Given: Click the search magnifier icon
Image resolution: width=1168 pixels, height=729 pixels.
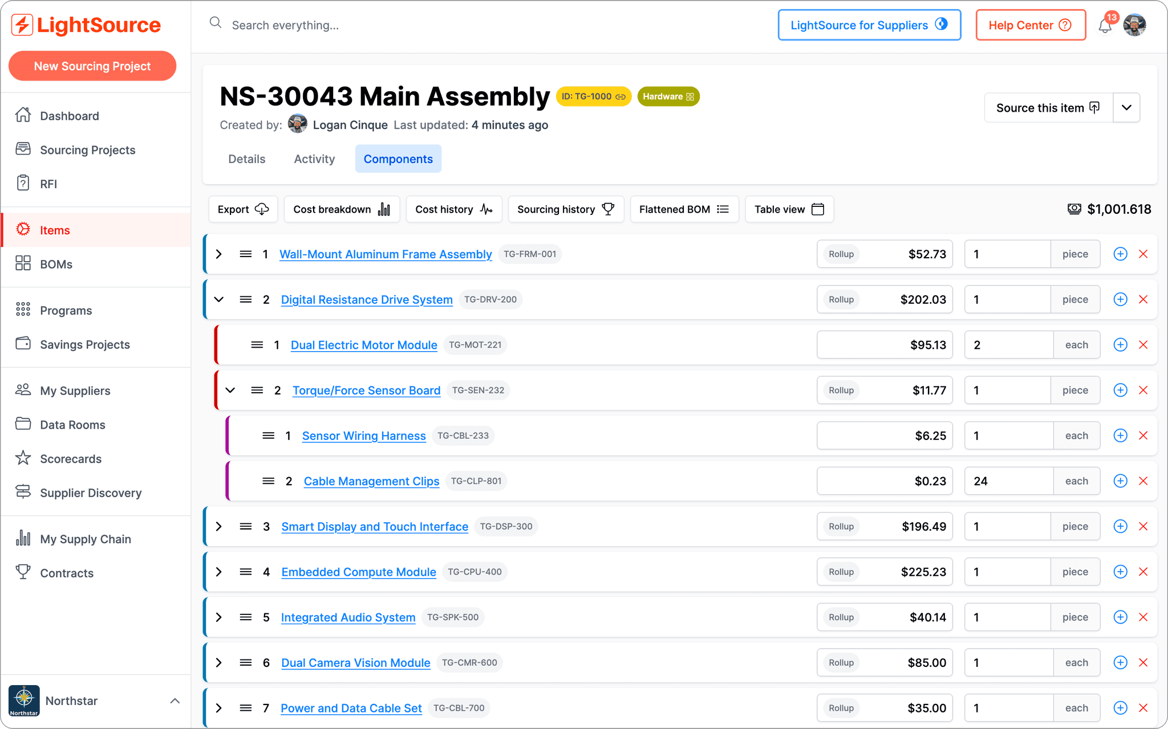Looking at the screenshot, I should pos(215,23).
